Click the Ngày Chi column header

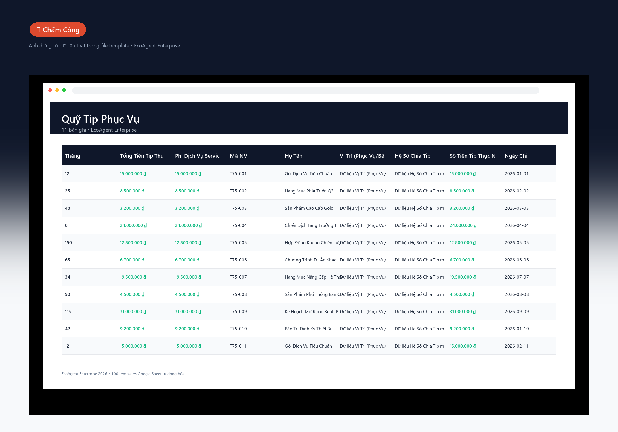pyautogui.click(x=516, y=156)
